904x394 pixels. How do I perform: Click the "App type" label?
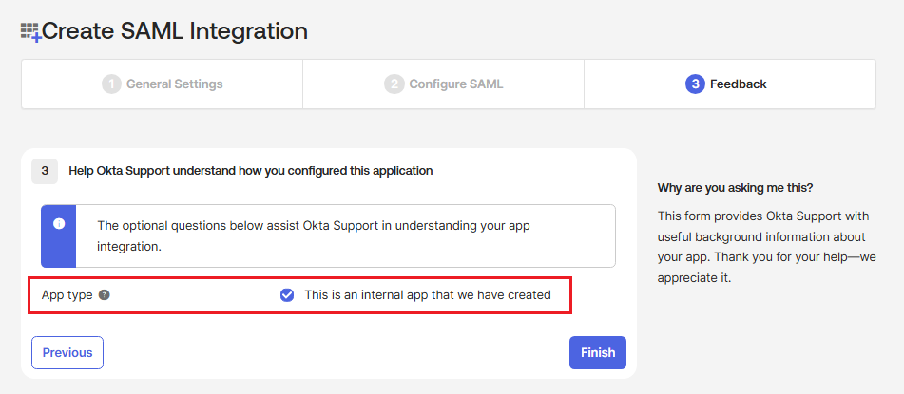click(x=67, y=295)
